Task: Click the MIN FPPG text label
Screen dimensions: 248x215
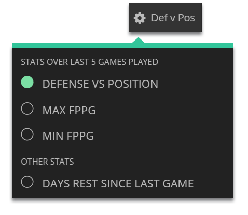Action: [68, 136]
